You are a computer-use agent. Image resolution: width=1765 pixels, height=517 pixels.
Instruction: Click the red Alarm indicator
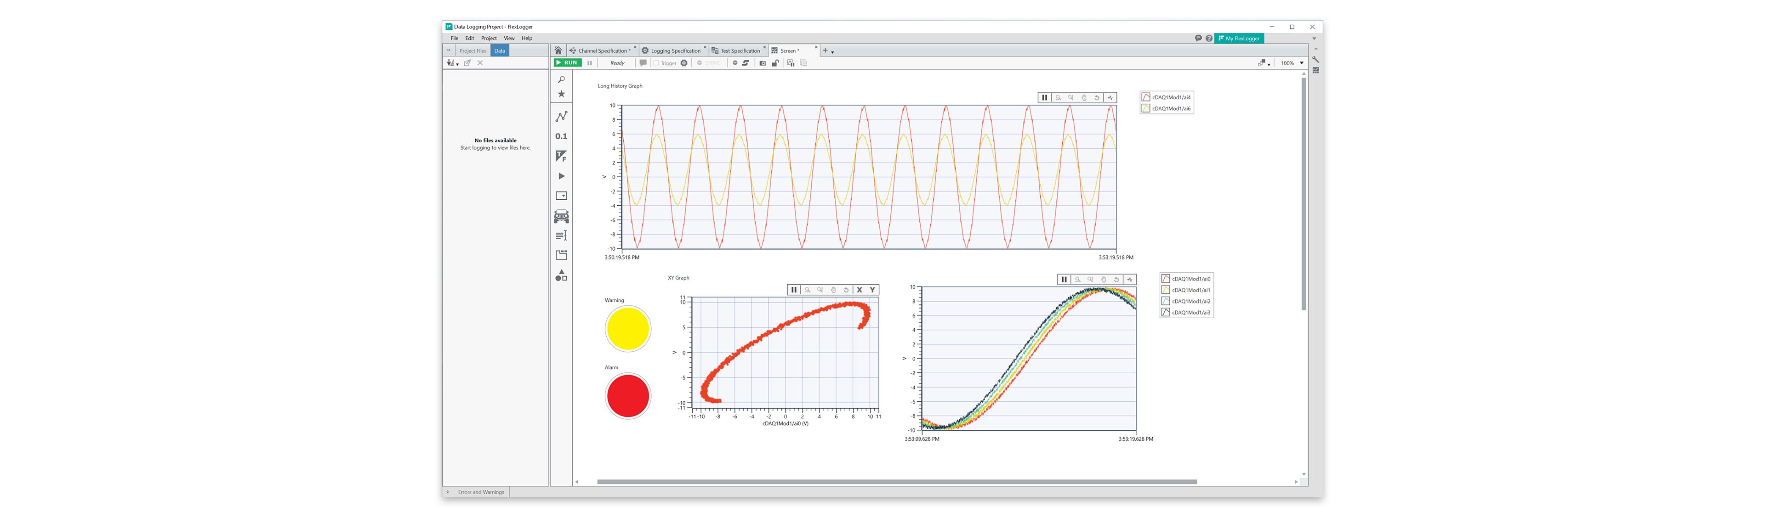coord(627,396)
